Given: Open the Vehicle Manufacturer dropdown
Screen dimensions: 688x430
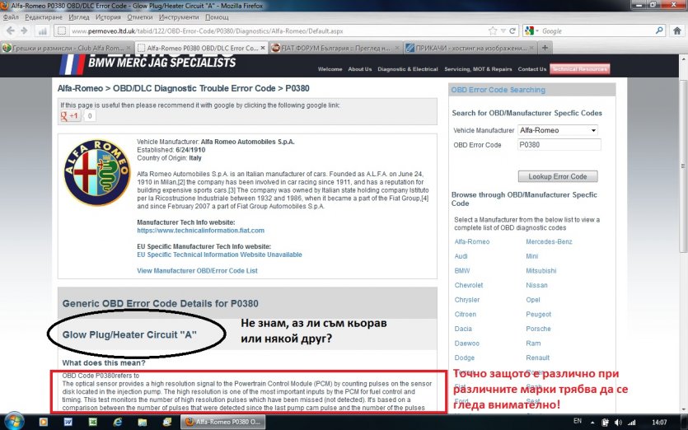Looking at the screenshot, I should (x=558, y=130).
